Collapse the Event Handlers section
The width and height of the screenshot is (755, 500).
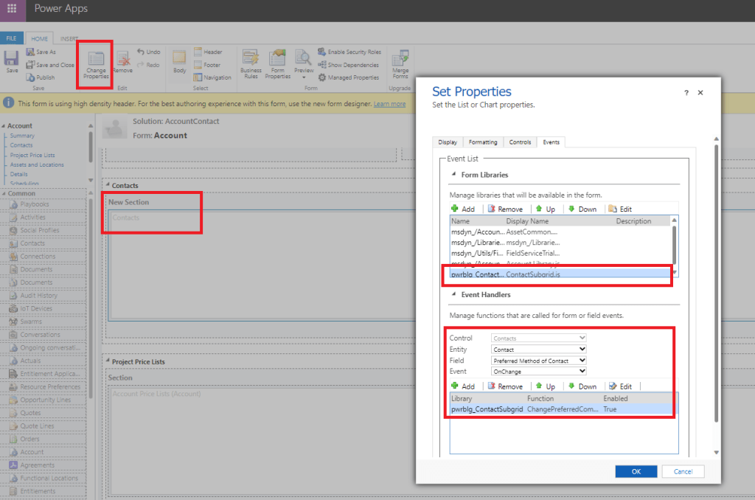point(453,294)
